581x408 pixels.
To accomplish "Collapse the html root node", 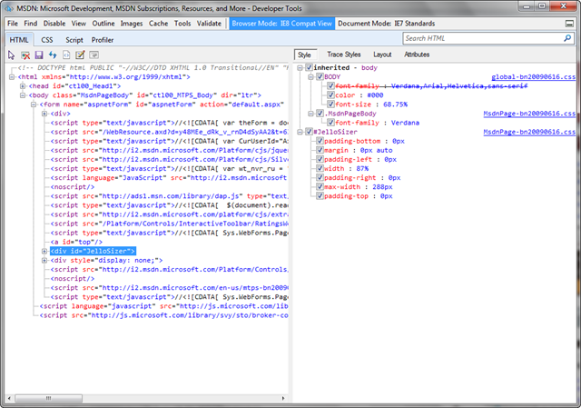I will point(12,77).
